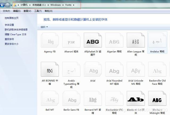
Task: Select the Bernard MT font icon
Action: [93, 98]
